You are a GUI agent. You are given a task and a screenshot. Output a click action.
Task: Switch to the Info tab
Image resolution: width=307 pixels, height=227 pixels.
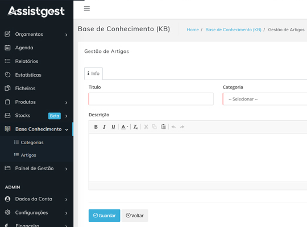tap(93, 73)
